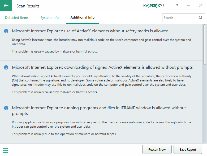
Task: Open the System Info tab
Action: point(50,18)
